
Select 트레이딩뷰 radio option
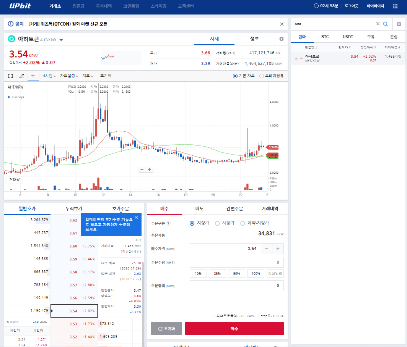(x=262, y=76)
